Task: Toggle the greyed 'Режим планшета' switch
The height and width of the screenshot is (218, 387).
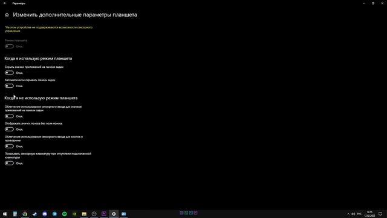Action: click(9, 46)
